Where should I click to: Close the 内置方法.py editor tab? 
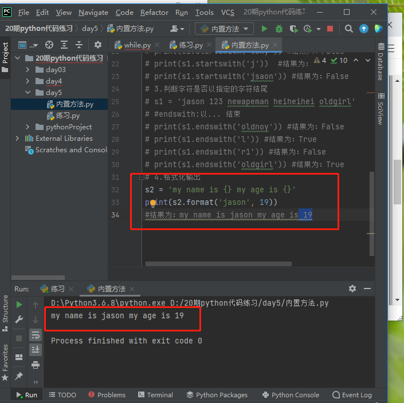click(x=275, y=45)
